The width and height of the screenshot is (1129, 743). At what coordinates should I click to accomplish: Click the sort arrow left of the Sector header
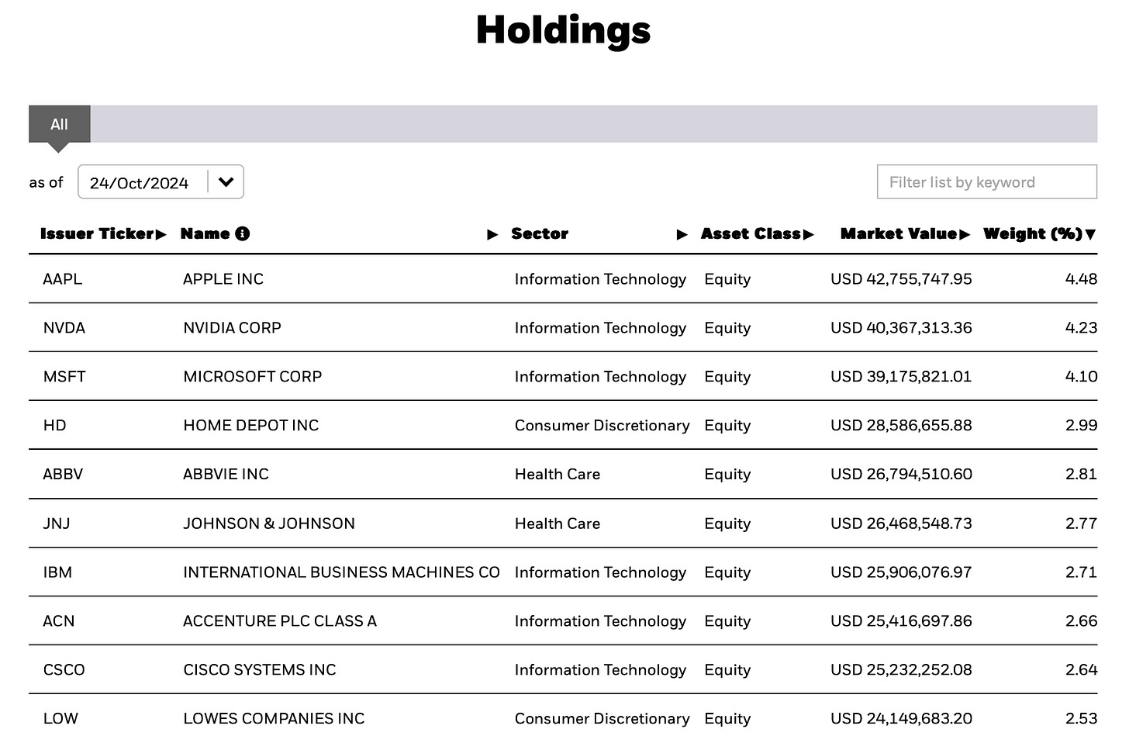point(492,234)
